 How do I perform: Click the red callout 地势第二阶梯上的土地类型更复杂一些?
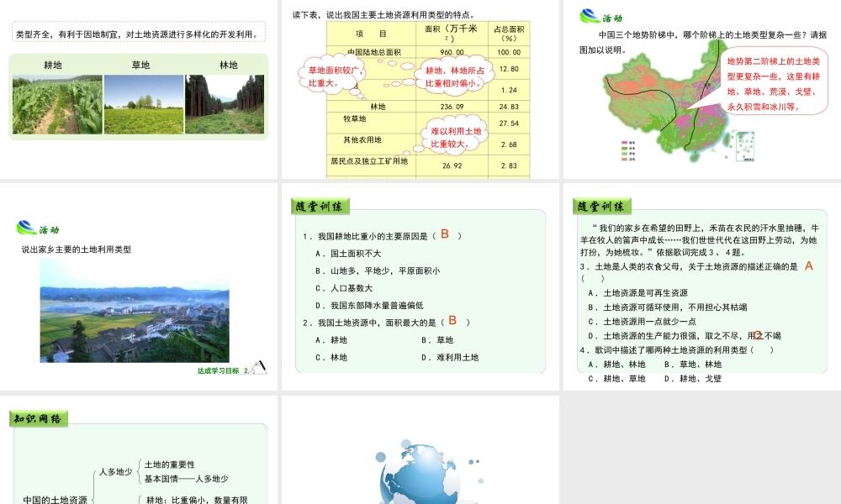point(772,81)
